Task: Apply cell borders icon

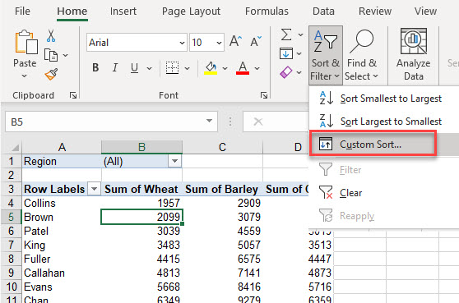Action: (172, 68)
